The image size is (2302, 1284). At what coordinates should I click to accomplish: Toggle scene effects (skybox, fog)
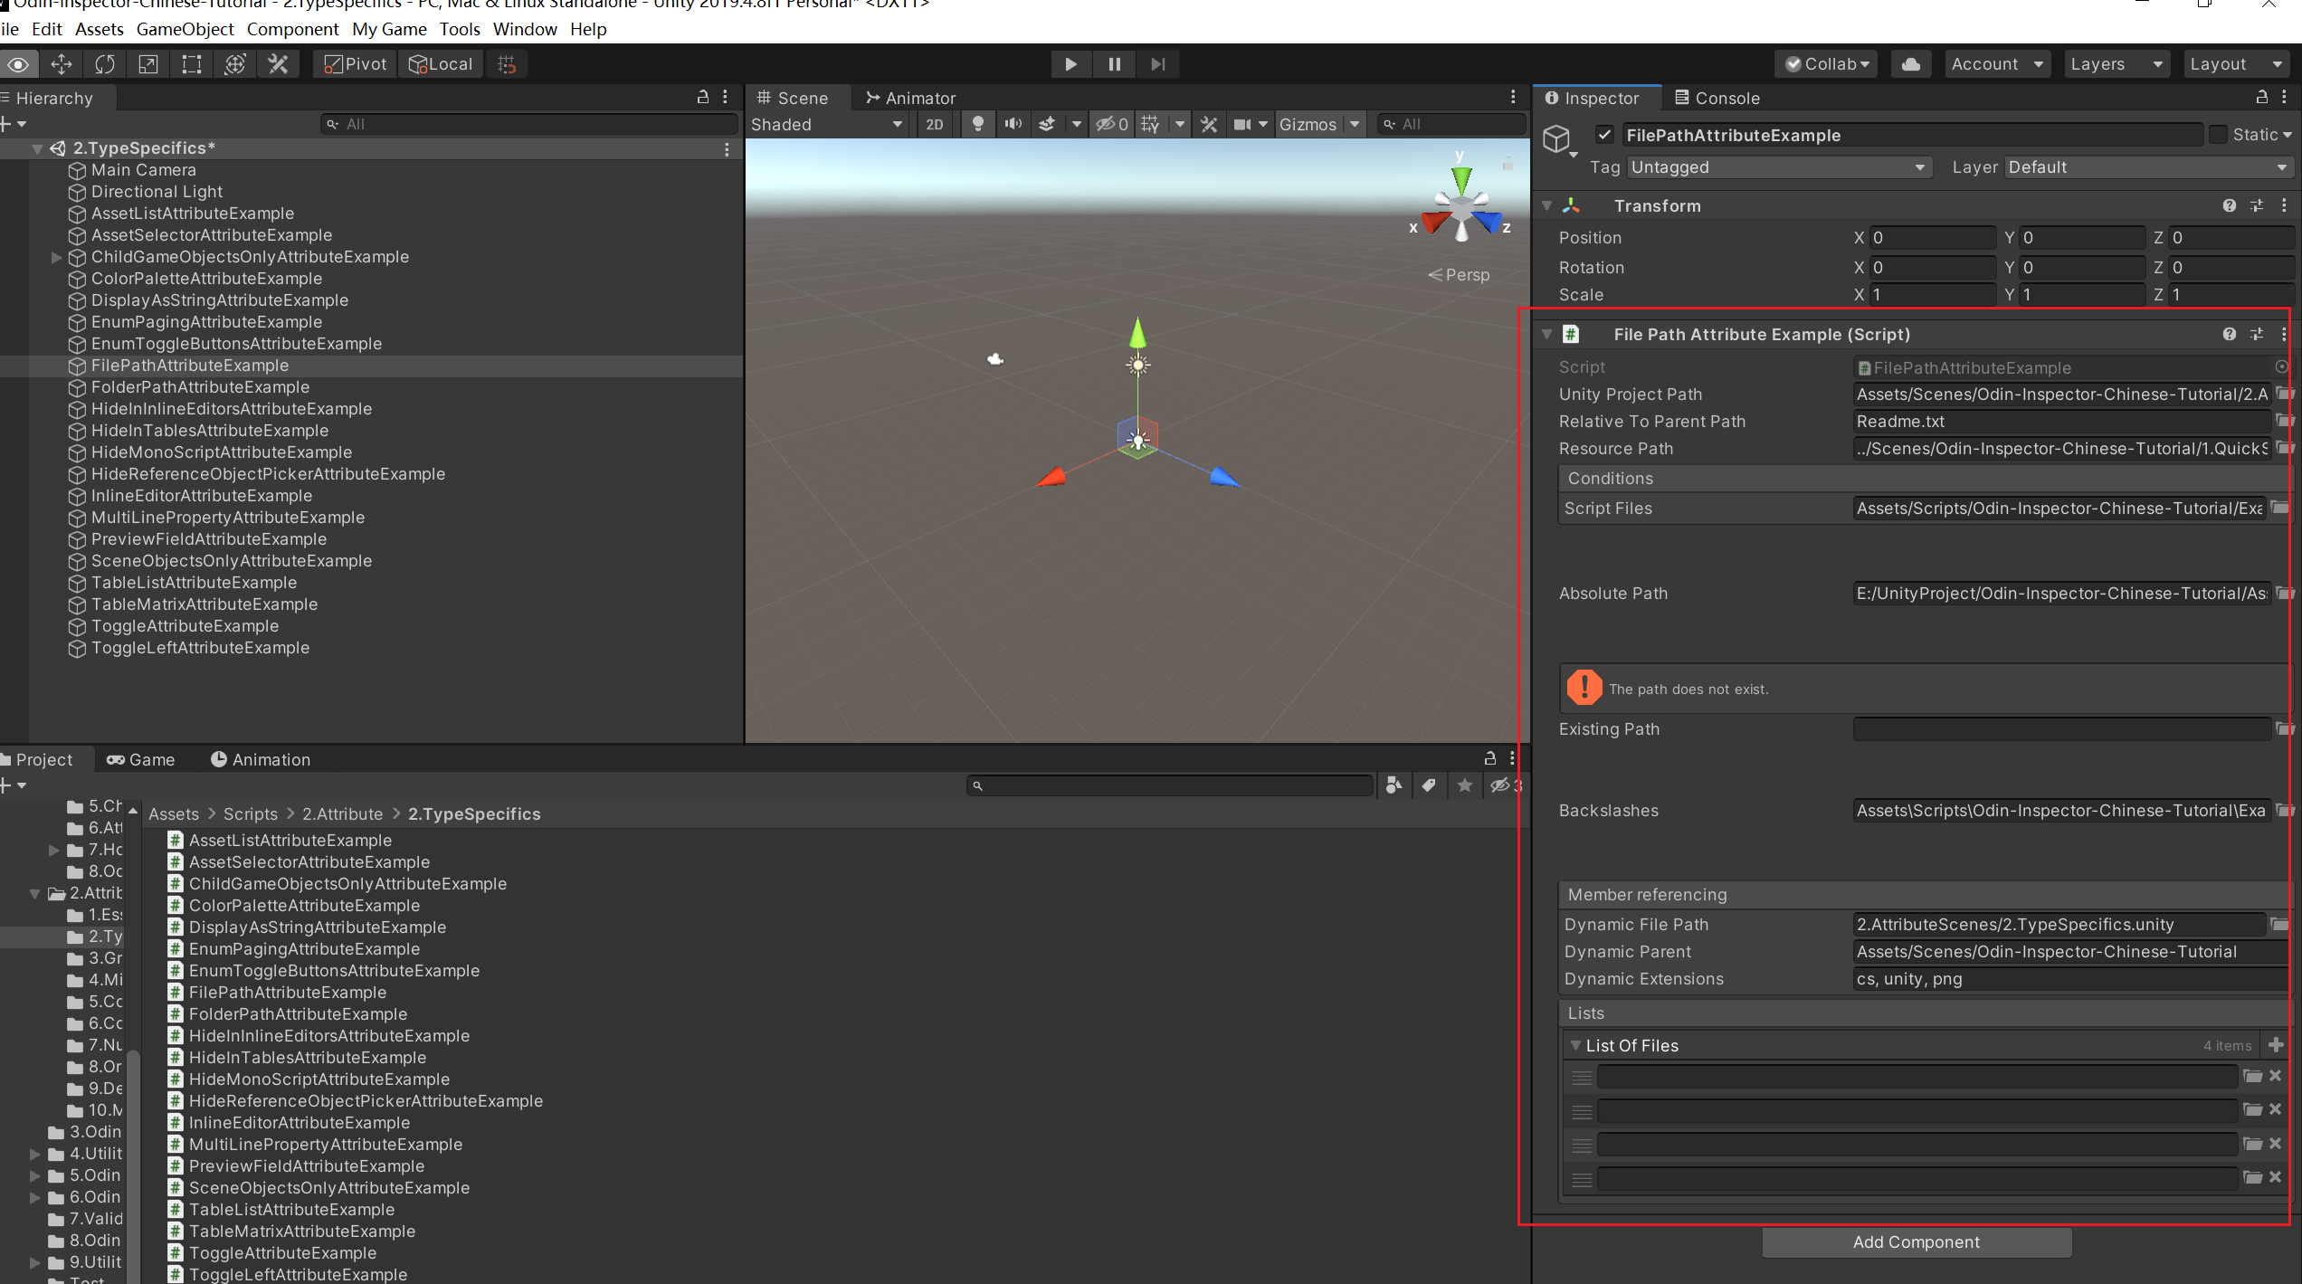[1047, 124]
